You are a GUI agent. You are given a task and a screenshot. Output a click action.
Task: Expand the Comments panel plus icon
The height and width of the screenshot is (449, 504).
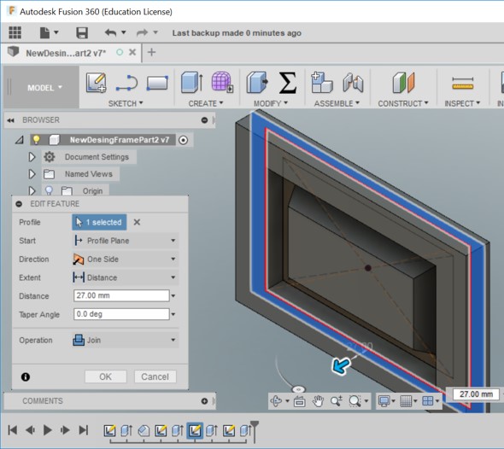[204, 401]
